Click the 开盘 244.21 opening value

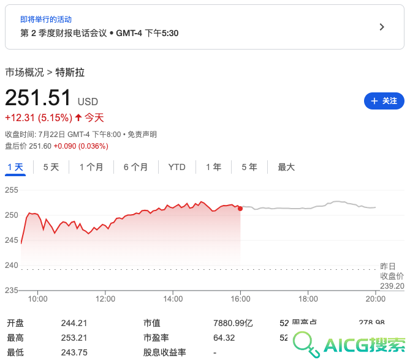tap(74, 323)
